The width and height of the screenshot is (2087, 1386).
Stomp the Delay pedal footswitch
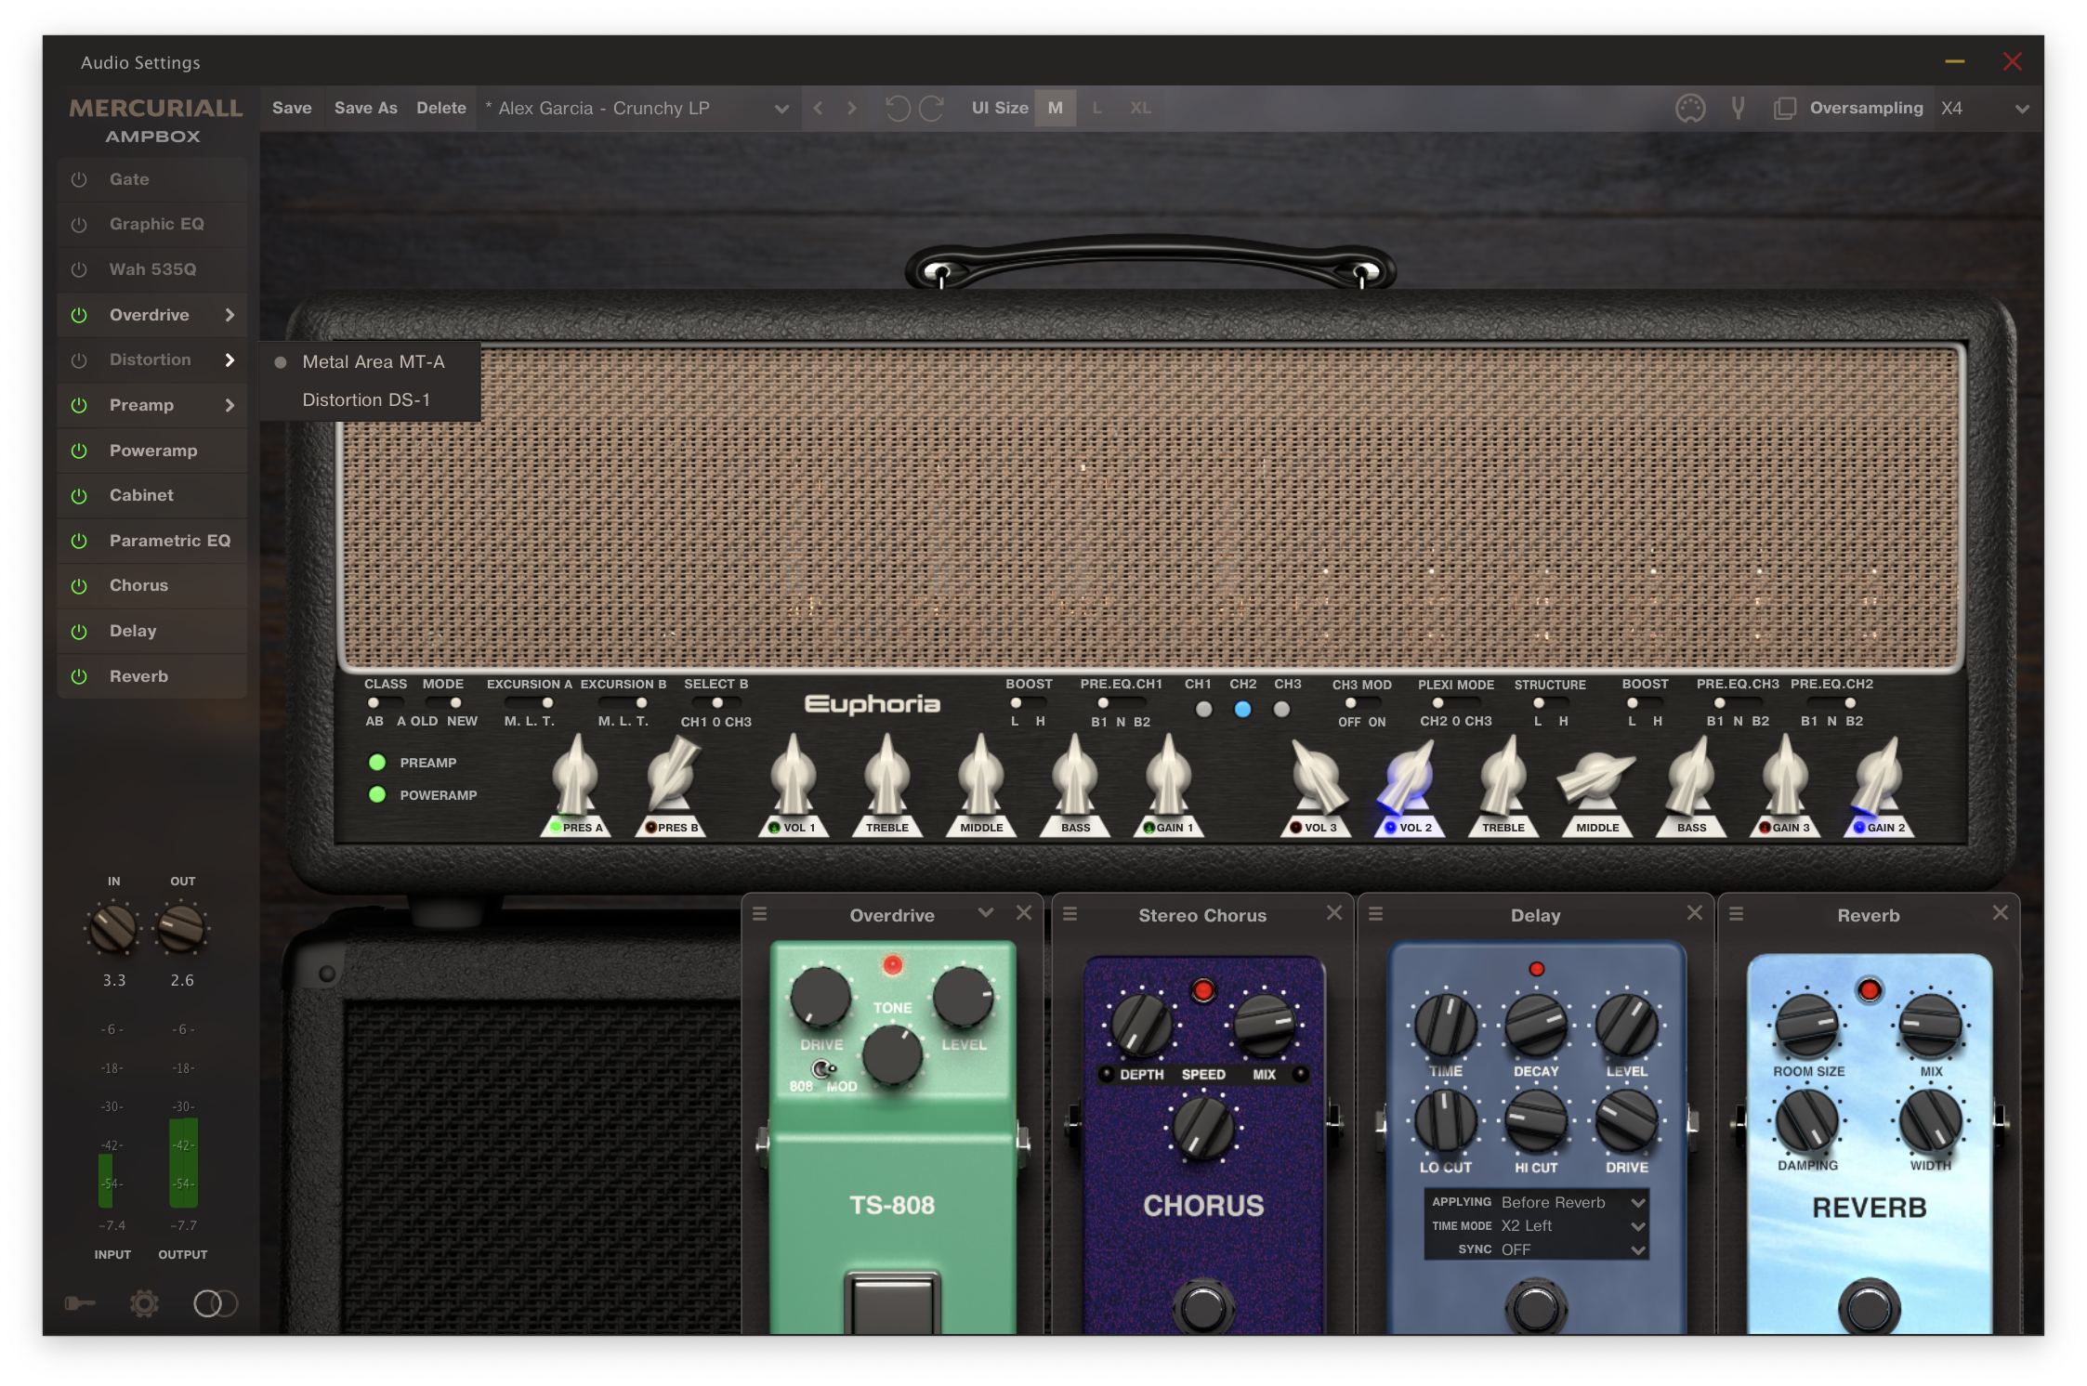coord(1535,1308)
